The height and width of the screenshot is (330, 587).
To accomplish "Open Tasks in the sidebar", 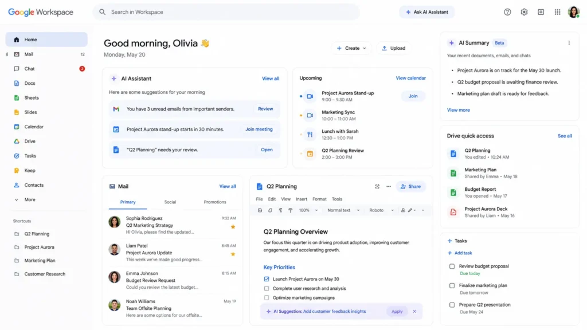I will pyautogui.click(x=46, y=156).
